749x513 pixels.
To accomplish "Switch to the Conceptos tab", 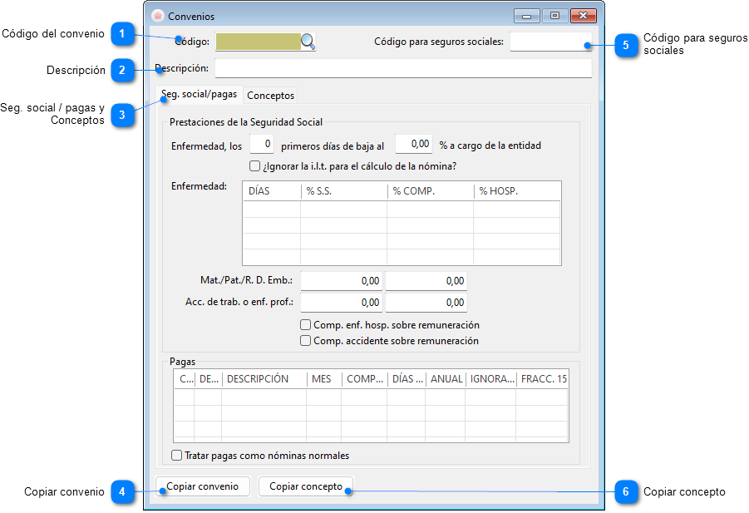I will (x=270, y=96).
